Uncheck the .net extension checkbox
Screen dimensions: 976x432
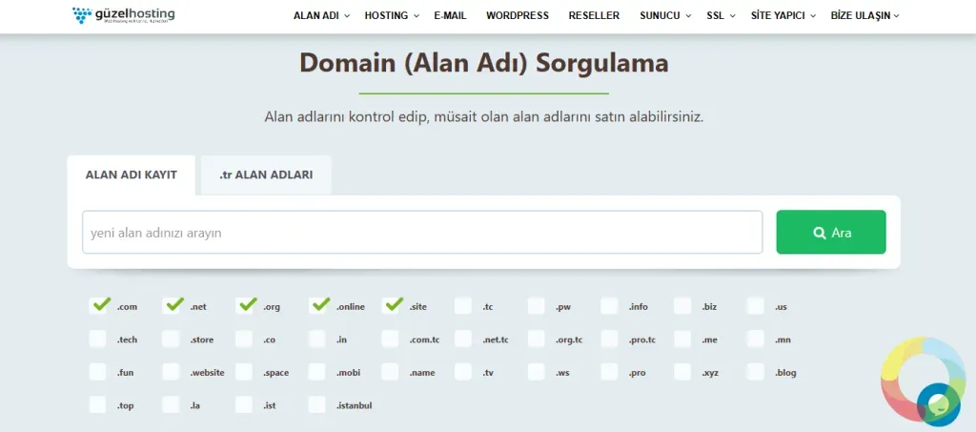172,306
